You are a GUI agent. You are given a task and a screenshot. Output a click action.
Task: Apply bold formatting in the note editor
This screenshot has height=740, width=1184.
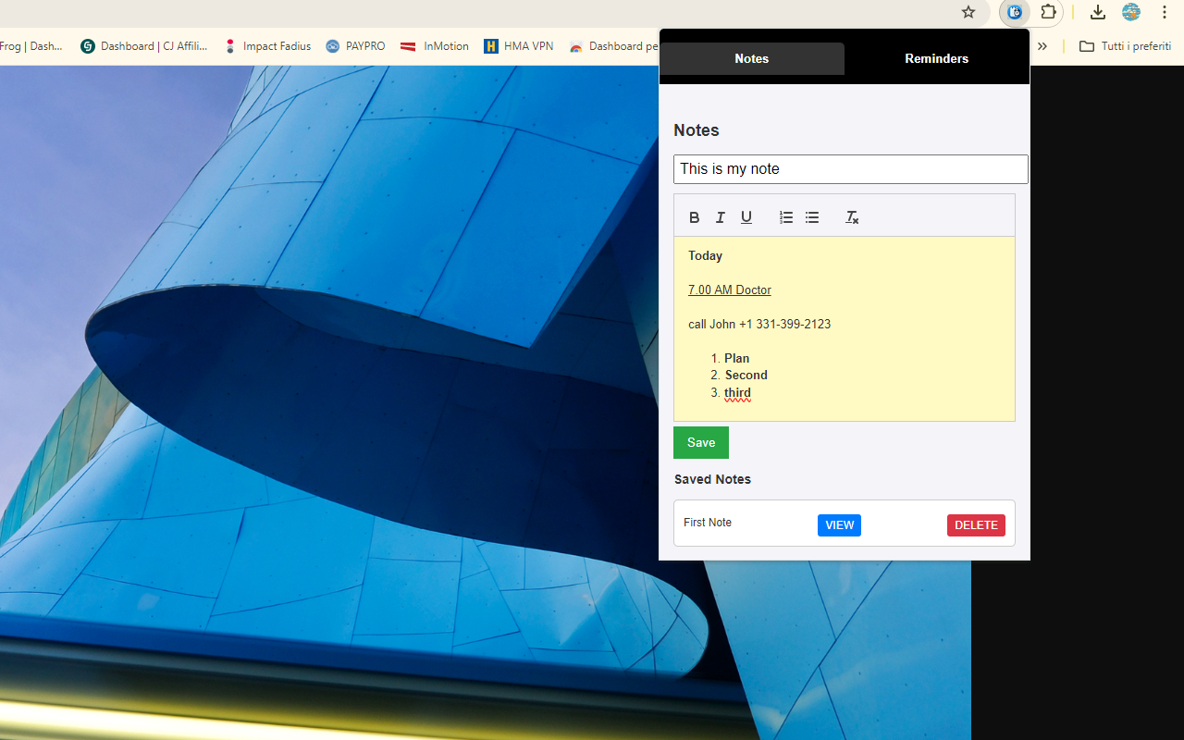pos(694,216)
